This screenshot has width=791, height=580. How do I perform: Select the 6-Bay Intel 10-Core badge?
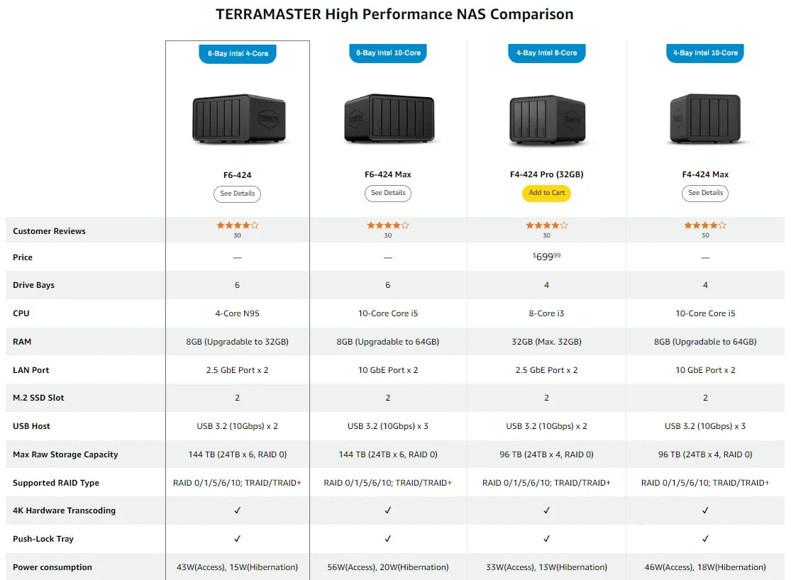tap(387, 53)
